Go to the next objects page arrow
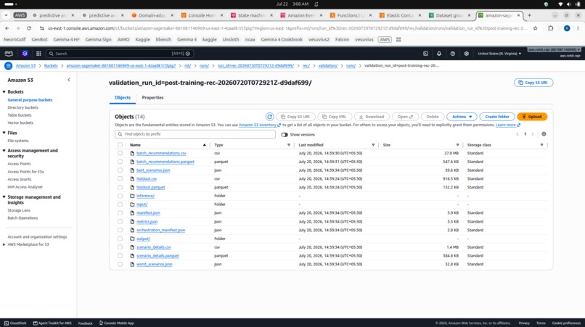This screenshot has height=327, width=585. [533, 134]
